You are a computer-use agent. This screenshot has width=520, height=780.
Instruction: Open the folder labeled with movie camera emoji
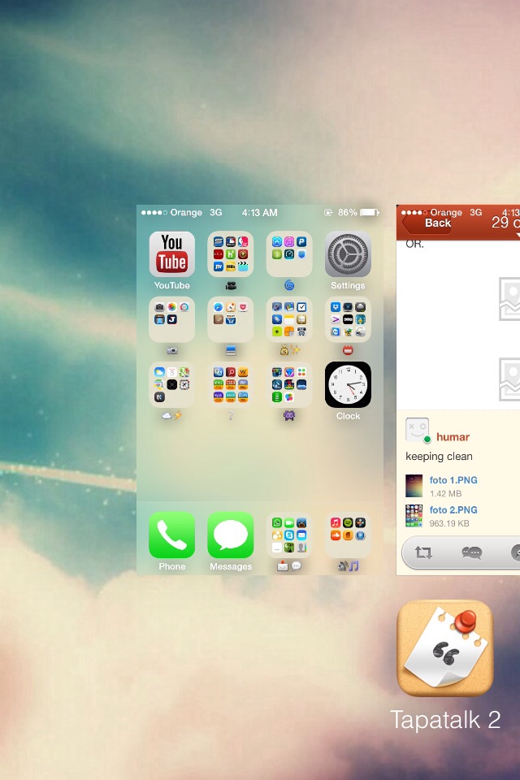[x=231, y=253]
